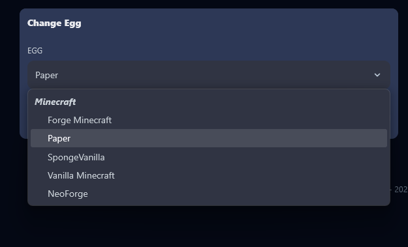
Task: Choose the highlighted Paper option
Action: coord(209,138)
